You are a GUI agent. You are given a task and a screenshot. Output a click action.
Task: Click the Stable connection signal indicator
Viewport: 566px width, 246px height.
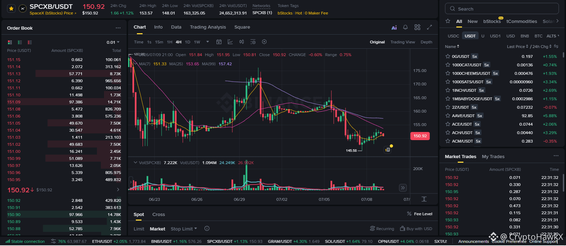pos(25,241)
